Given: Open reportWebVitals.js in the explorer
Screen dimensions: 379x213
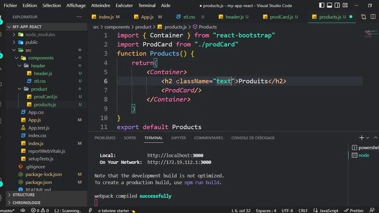Looking at the screenshot, I should click(x=46, y=151).
